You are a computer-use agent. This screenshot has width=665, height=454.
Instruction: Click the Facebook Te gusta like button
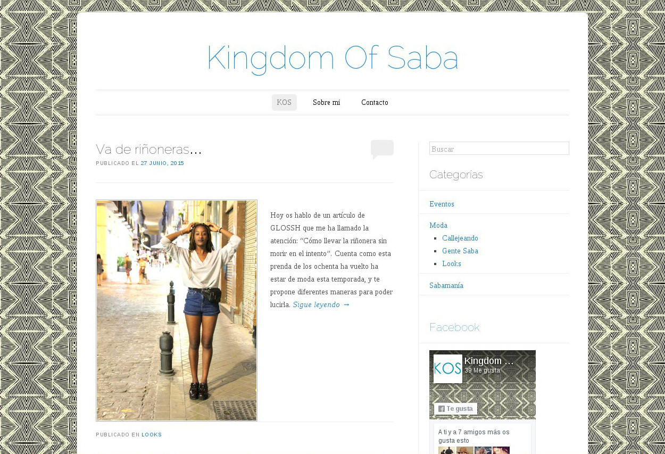tap(455, 409)
